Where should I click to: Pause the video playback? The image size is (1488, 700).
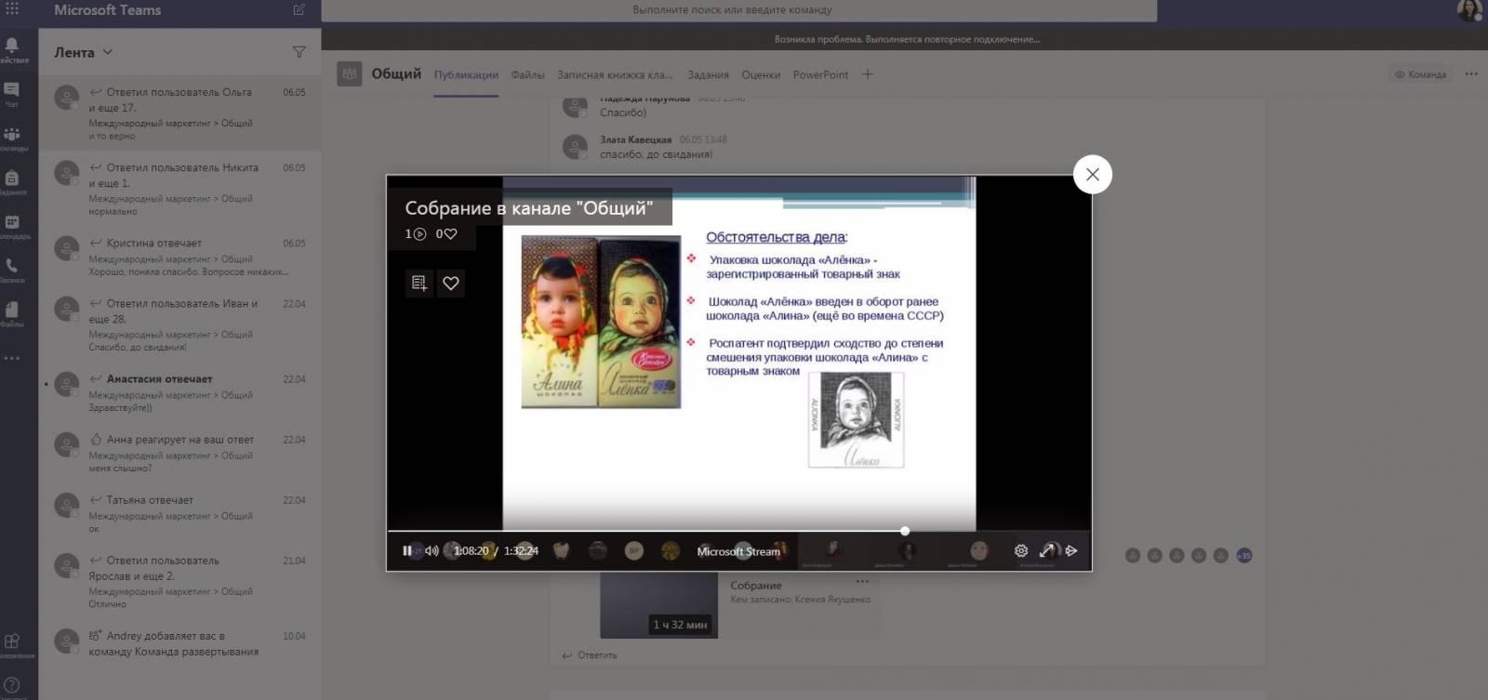coord(406,550)
